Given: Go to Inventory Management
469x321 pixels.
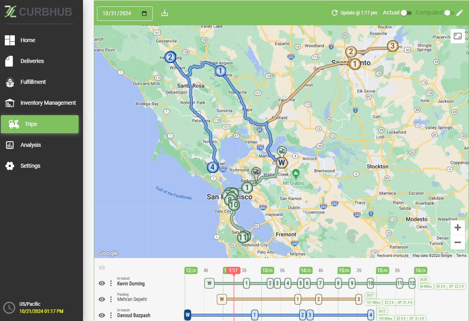Looking at the screenshot, I should click(x=48, y=103).
